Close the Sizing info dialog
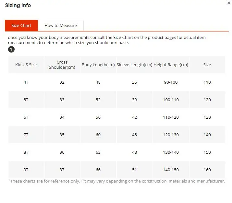232x203 pixels. (229, 3)
